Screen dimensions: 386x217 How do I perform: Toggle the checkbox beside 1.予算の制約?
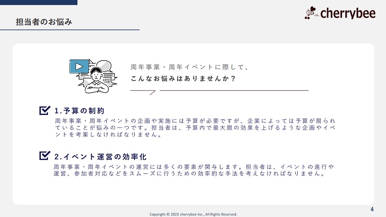tap(45, 111)
